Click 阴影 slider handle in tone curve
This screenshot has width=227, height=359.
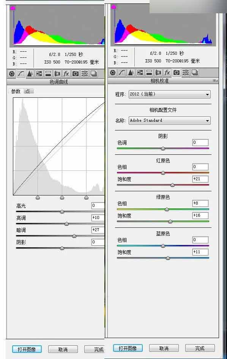62,248
